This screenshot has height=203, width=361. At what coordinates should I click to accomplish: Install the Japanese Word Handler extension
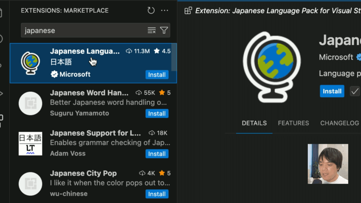pyautogui.click(x=157, y=113)
